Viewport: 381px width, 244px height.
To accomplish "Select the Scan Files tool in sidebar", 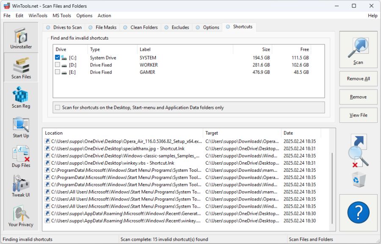I will click(20, 68).
